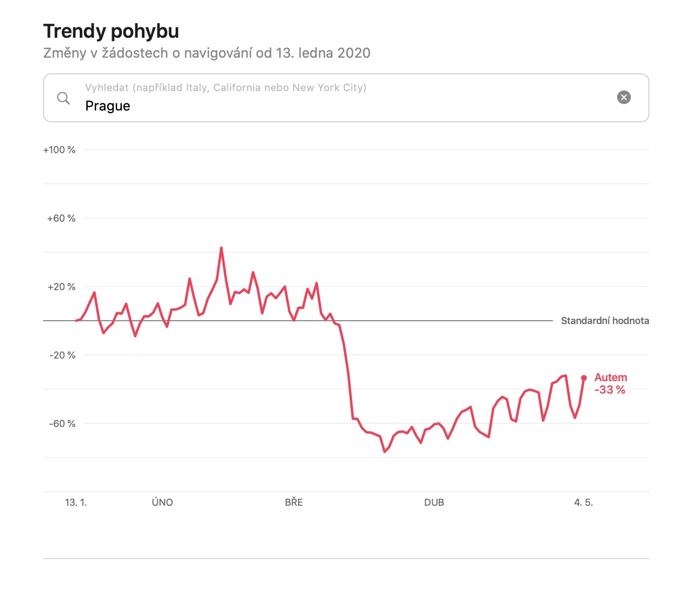Click the +100 % axis label
The image size is (692, 592).
click(59, 150)
